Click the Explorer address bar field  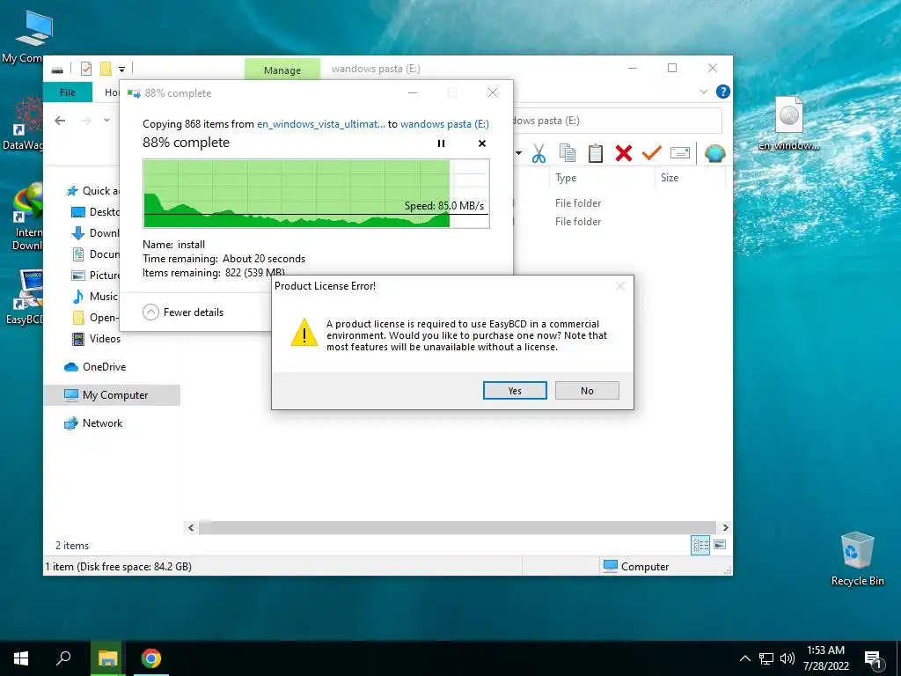617,121
